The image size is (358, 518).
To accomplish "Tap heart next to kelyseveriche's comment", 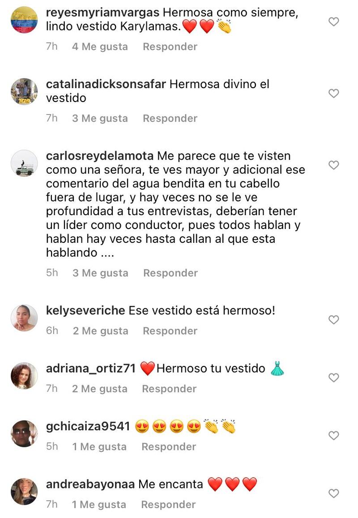I will [333, 320].
